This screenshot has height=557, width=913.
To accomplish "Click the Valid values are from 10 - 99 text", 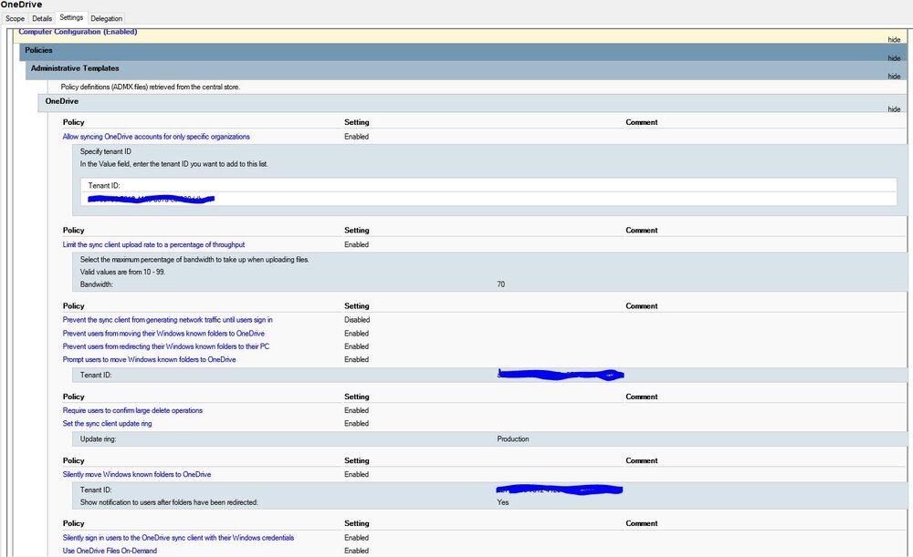I will (x=122, y=272).
